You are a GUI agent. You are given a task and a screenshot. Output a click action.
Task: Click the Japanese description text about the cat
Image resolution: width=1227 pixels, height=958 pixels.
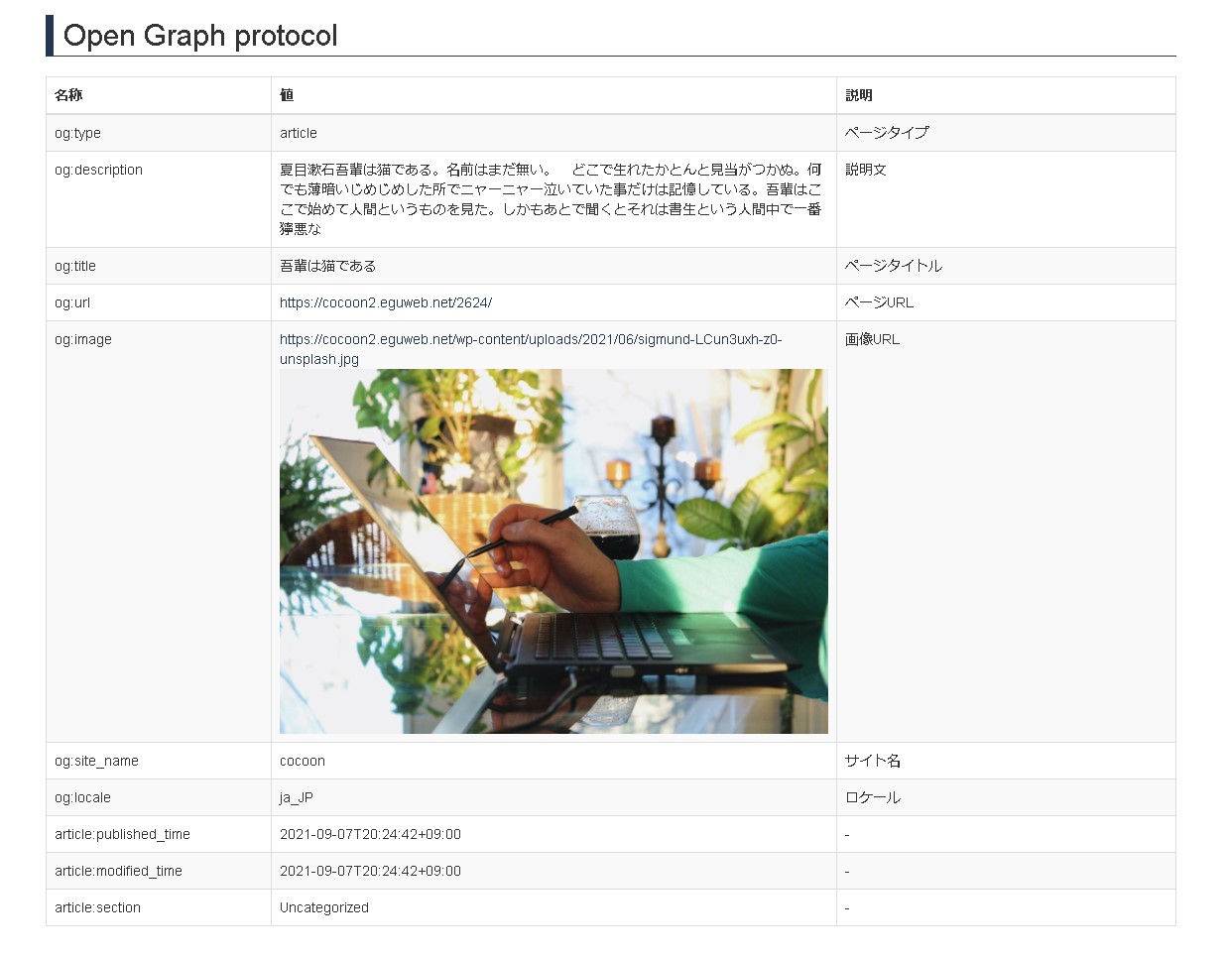[552, 198]
